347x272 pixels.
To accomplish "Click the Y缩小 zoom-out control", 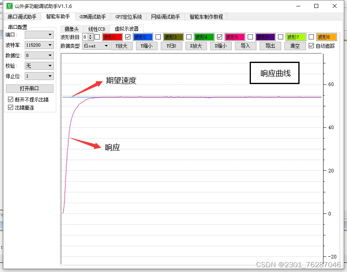I will [146, 46].
